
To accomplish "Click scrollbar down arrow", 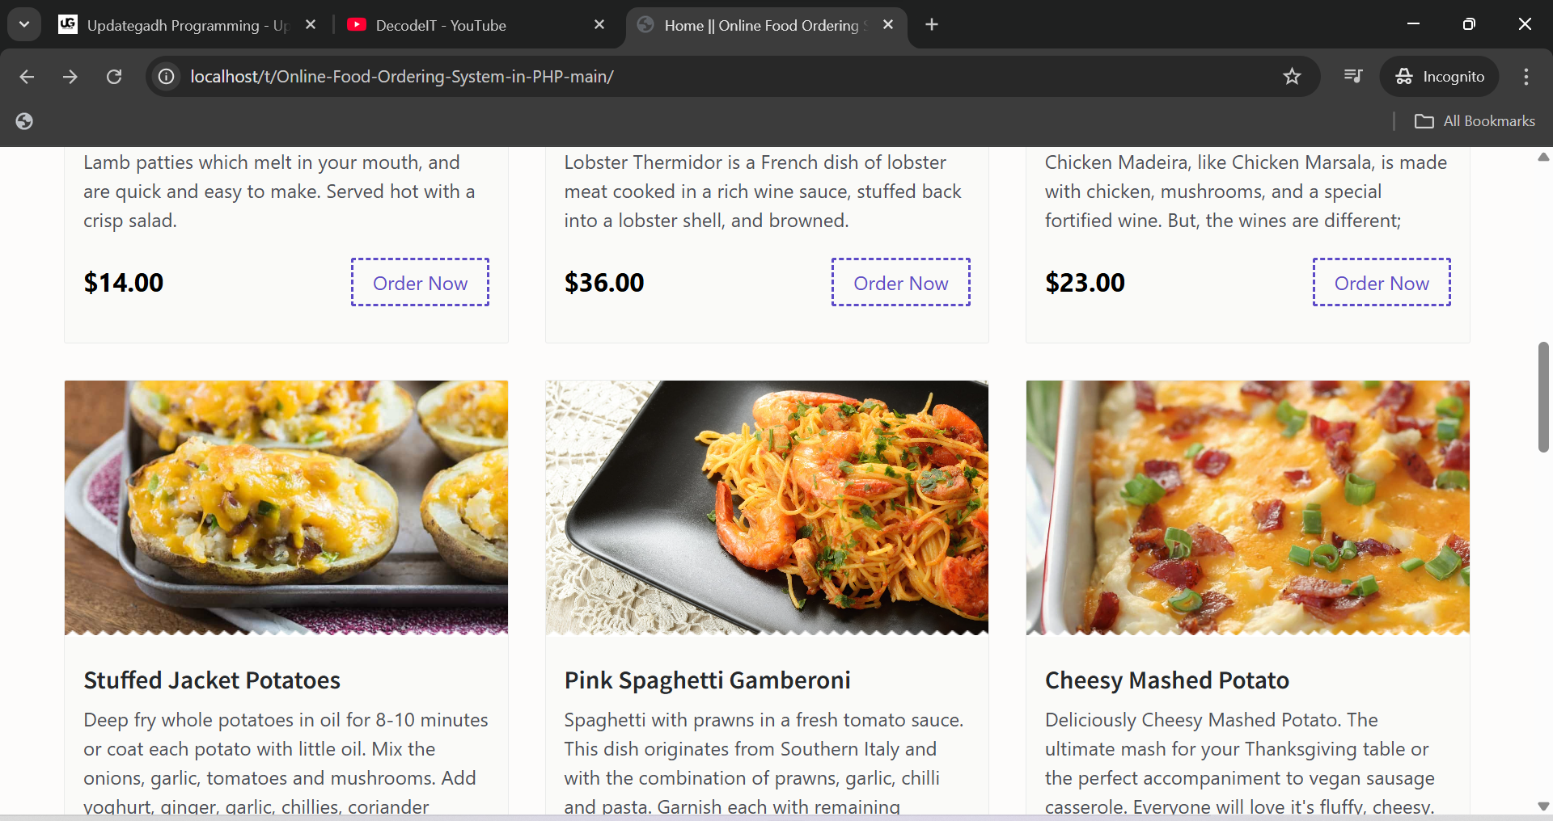I will click(1543, 806).
